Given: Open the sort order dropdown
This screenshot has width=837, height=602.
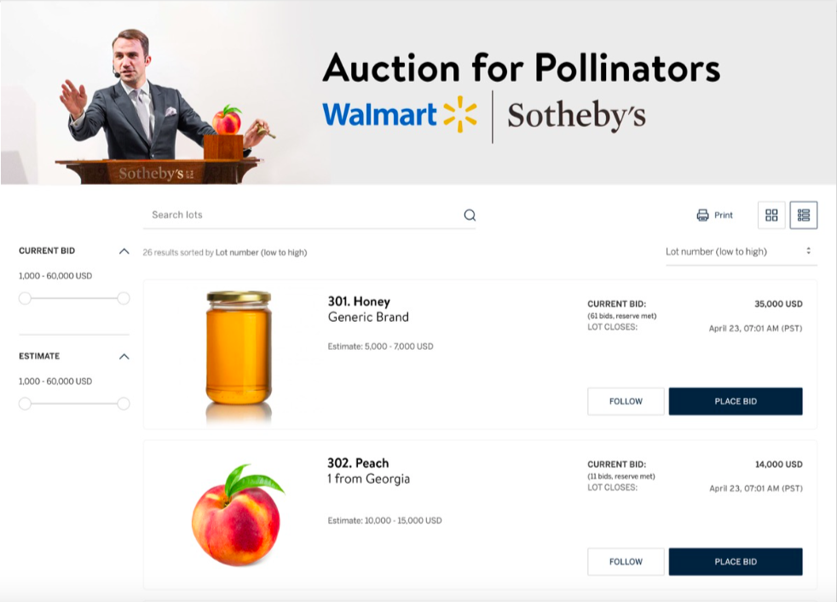Looking at the screenshot, I should 740,251.
